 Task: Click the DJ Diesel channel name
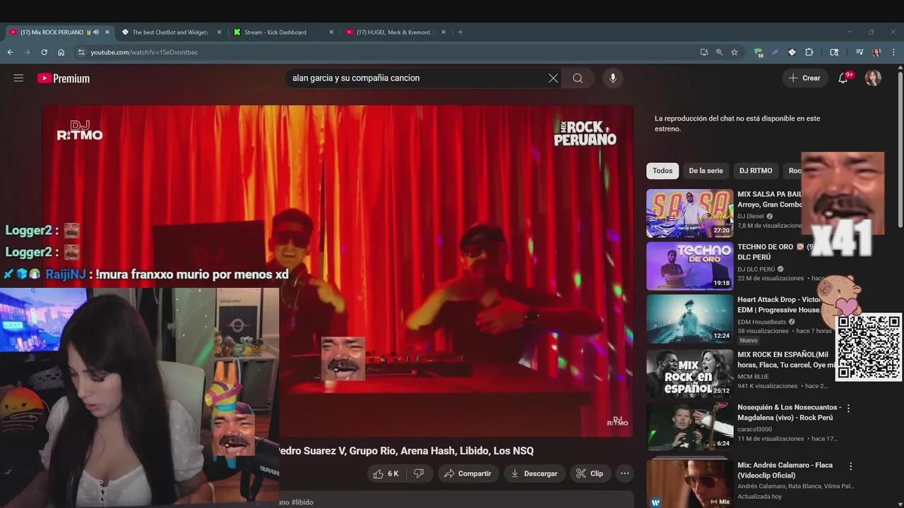751,216
